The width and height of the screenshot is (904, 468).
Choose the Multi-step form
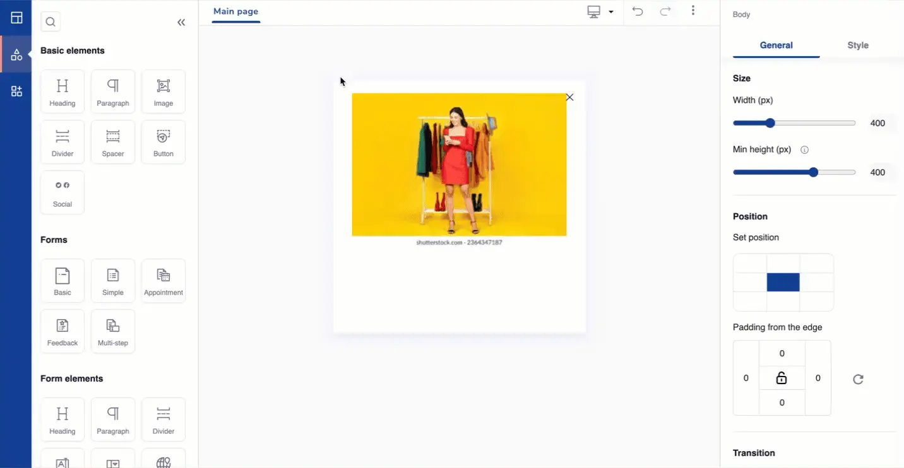pos(113,331)
